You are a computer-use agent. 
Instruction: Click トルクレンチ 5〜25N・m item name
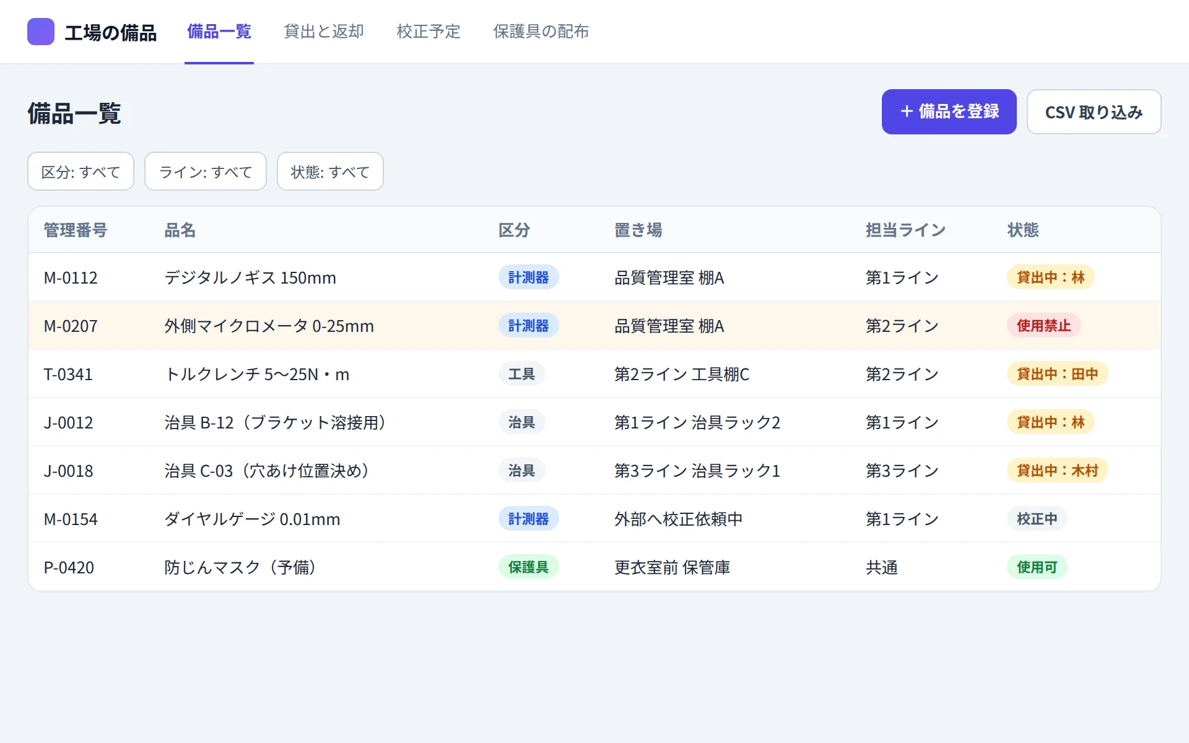pyautogui.click(x=256, y=374)
